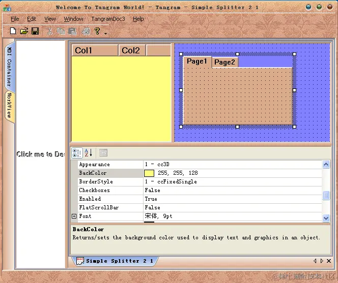The image size is (338, 283).
Task: Click the Col1 column header
Action: 95,50
